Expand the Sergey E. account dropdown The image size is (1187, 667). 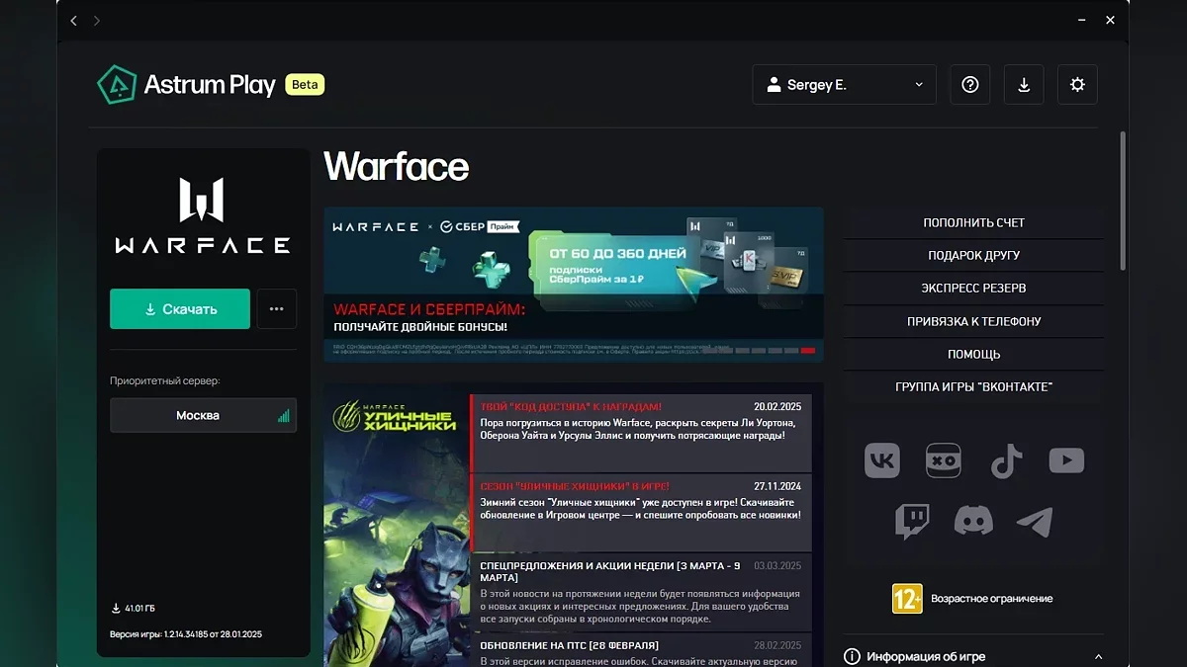pos(844,85)
